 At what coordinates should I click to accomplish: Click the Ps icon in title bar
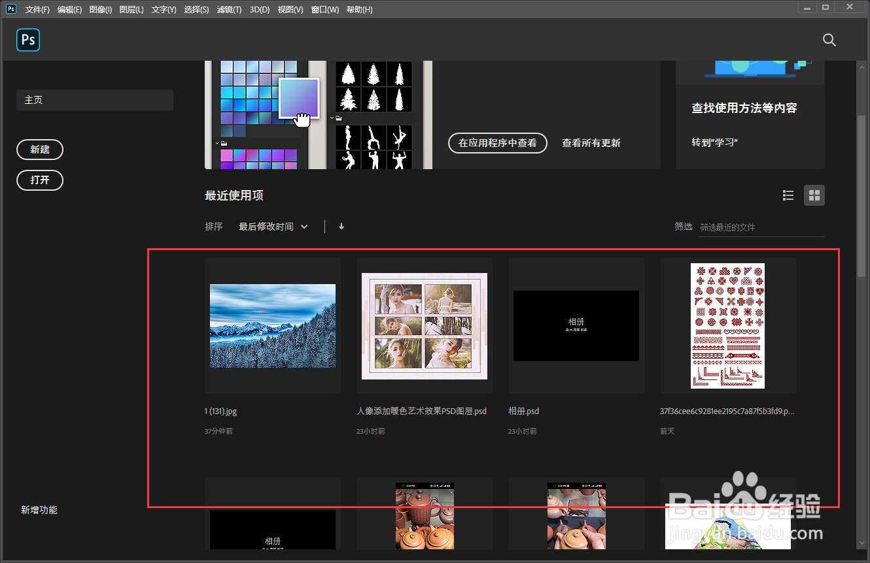coord(11,8)
